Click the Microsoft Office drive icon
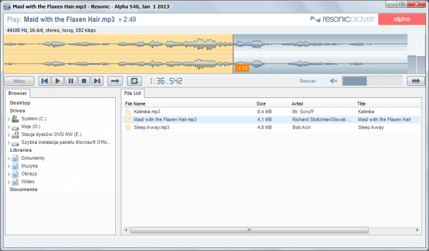This screenshot has height=251, width=429. pos(15,143)
